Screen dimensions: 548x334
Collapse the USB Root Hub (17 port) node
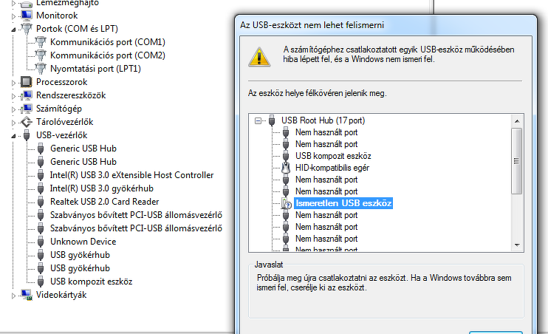(258, 120)
